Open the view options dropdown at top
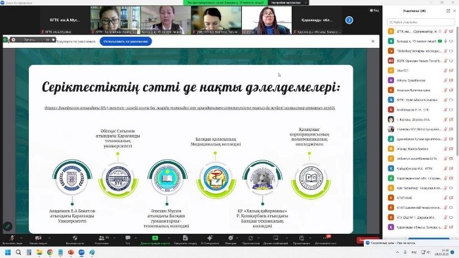This screenshot has width=459, height=258. click(x=374, y=10)
